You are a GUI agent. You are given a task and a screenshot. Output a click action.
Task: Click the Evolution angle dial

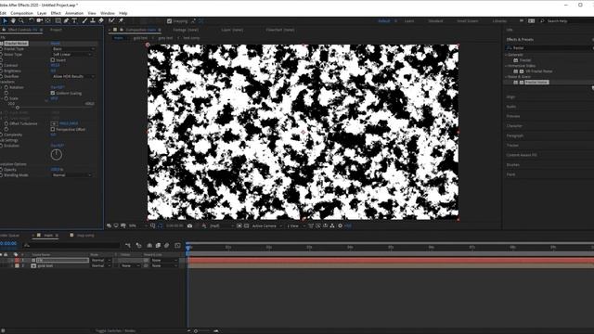56,154
